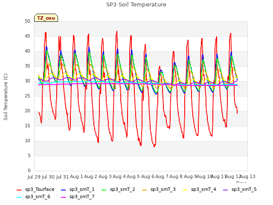Click the Aug 2 date label

pyautogui.click(x=91, y=177)
